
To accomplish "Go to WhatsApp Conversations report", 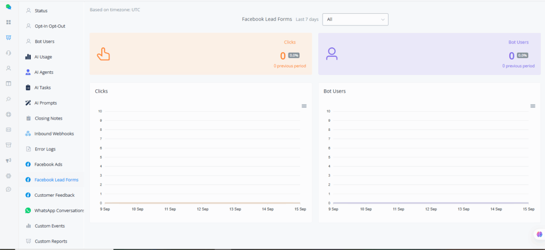I will [x=59, y=211].
